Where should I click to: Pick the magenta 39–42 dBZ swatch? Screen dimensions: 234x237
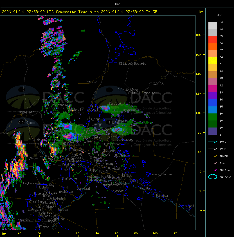(x=213, y=89)
